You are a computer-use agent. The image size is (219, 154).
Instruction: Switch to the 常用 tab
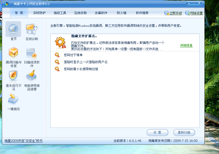tap(19, 13)
